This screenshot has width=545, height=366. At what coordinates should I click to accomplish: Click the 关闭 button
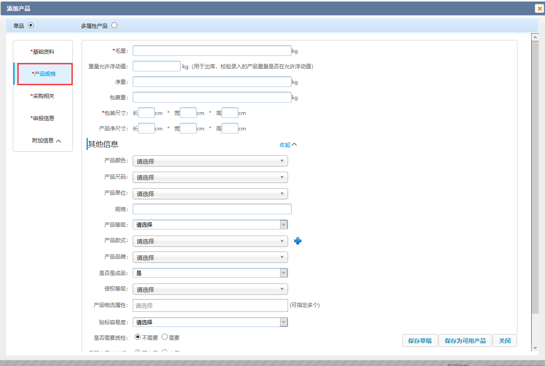pos(505,341)
